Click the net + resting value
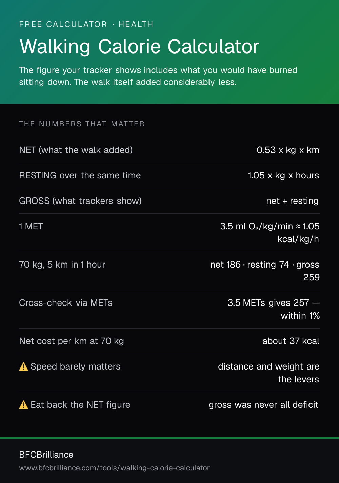The width and height of the screenshot is (339, 483). [292, 201]
